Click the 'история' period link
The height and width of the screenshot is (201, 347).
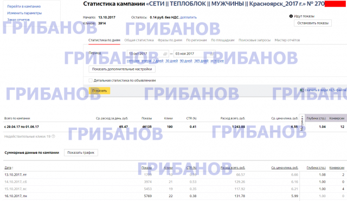(217, 61)
